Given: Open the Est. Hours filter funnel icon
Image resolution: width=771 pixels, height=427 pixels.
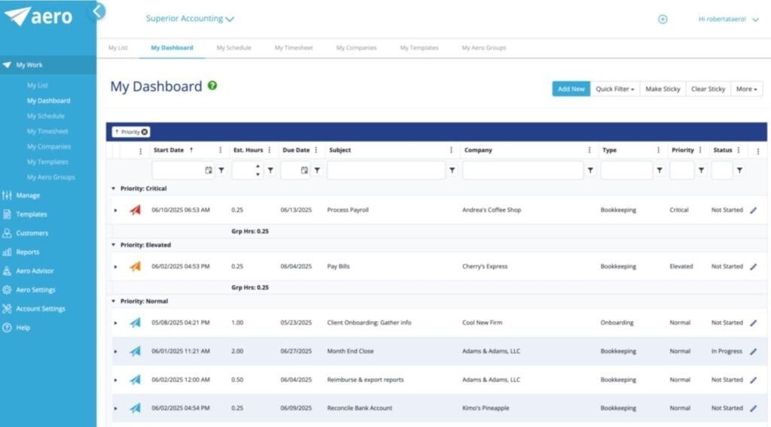Looking at the screenshot, I should pos(270,171).
